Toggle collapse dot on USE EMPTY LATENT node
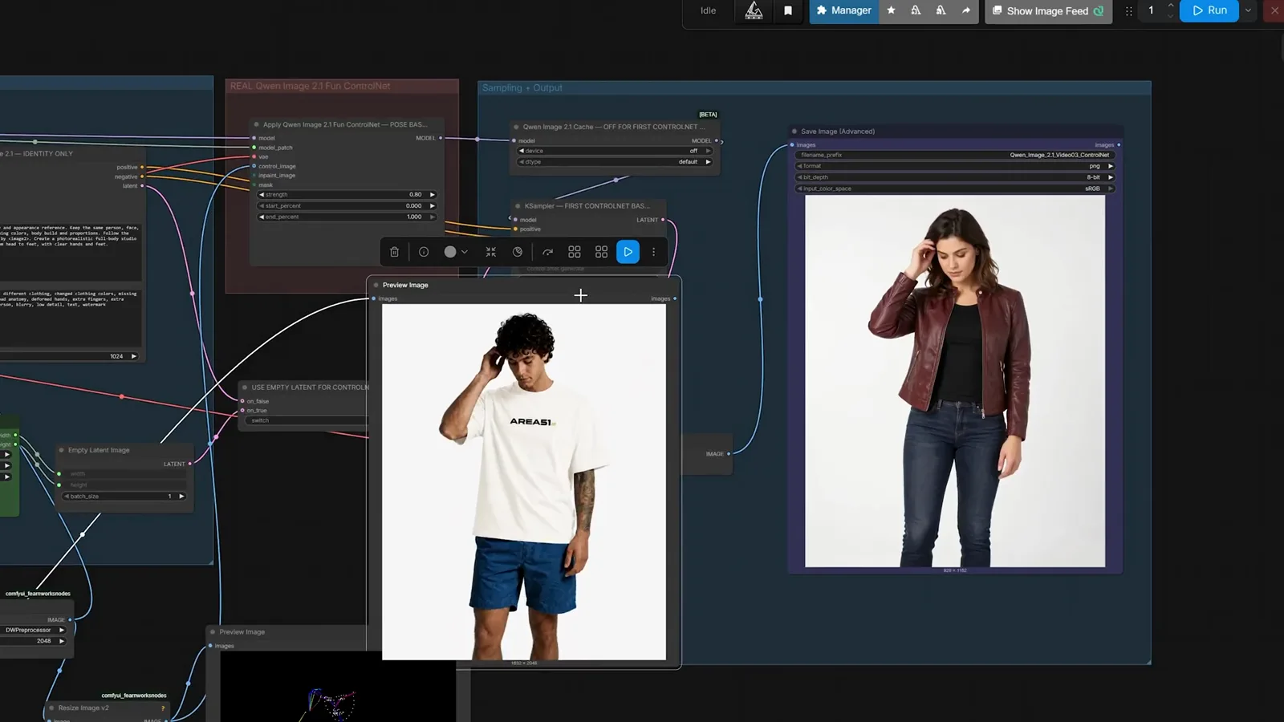 pyautogui.click(x=244, y=387)
